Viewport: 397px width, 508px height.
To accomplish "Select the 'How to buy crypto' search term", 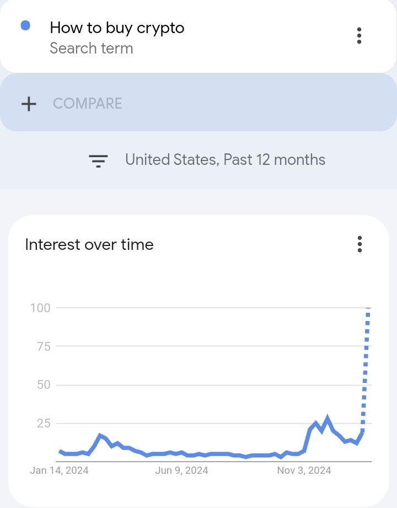I will pos(117,28).
